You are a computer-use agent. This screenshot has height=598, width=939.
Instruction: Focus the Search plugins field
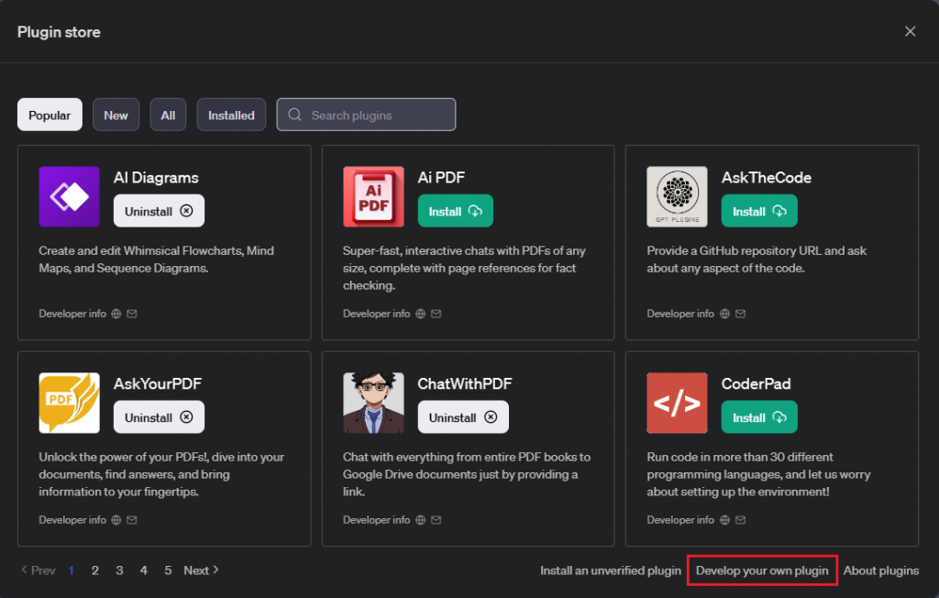(366, 115)
